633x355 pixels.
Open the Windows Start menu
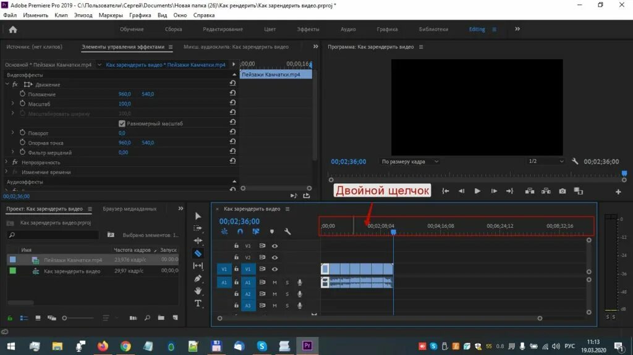(11, 346)
